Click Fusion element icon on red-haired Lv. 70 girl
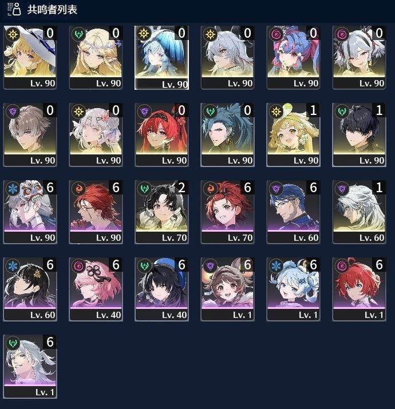Viewport: 395px width, 409px height. click(x=211, y=189)
